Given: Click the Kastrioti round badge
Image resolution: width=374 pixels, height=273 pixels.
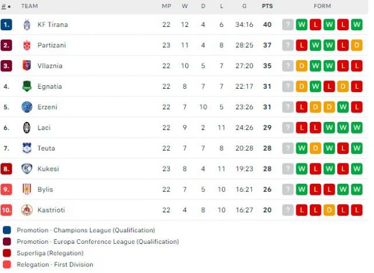Looking at the screenshot, I should (x=27, y=210).
